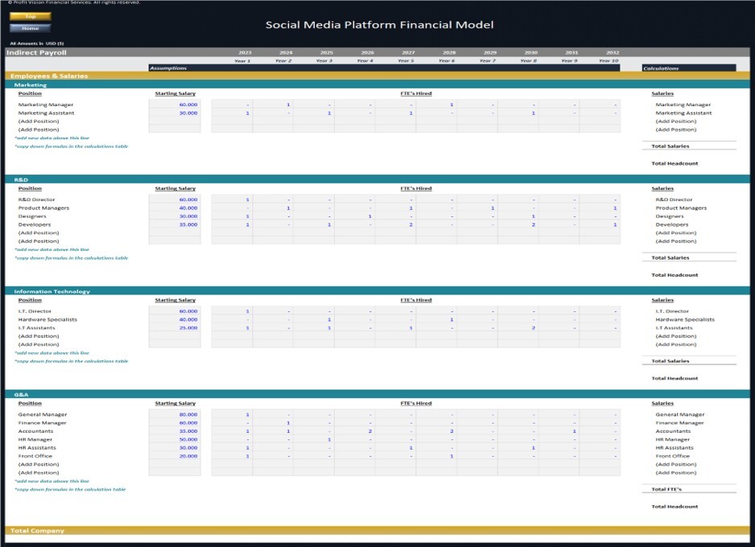
Task: Select I.T. Director starting salary cell
Action: tap(175, 311)
